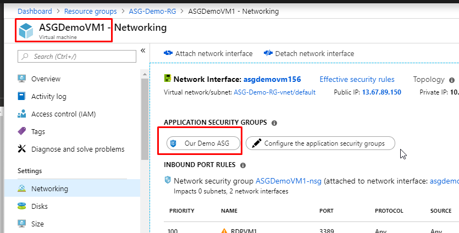459x233 pixels.
Task: Click the Diagnose and solve problems wrench icon
Action: click(22, 149)
